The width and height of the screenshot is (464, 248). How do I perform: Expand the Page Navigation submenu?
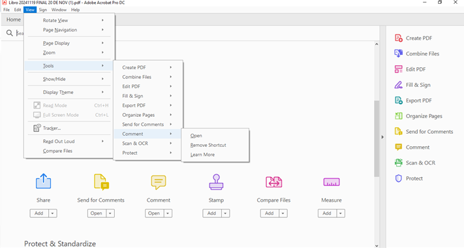pos(69,30)
